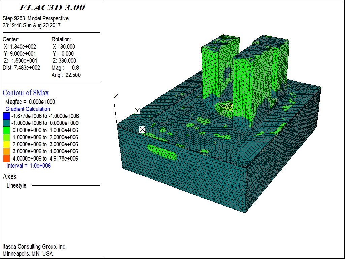Select the Axes legend heading
The width and height of the screenshot is (345, 259).
click(9, 176)
